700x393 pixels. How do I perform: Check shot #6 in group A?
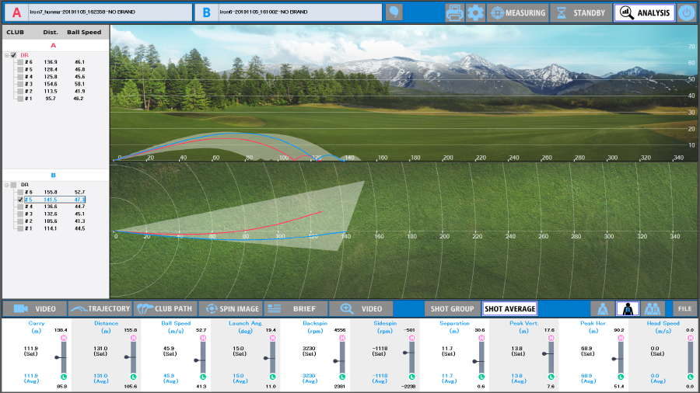pos(20,62)
